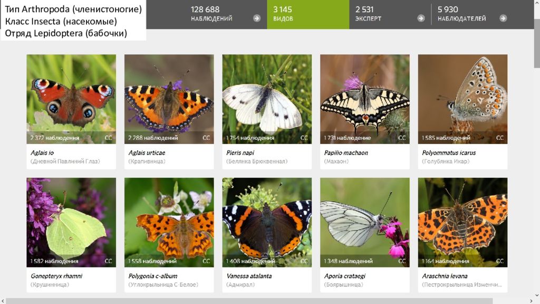Open the Pieris napi species link
Screen dimensions: 540x304
(240, 153)
